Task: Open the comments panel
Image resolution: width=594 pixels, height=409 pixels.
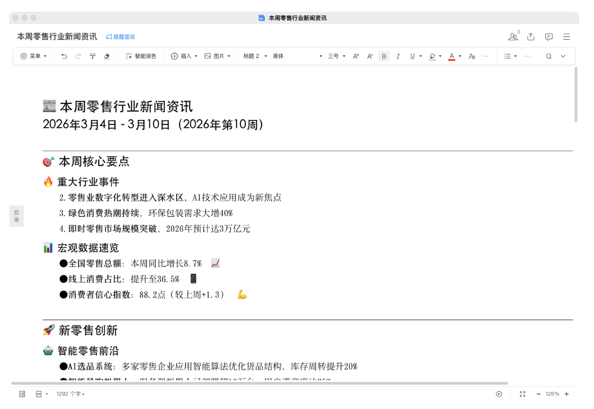Action: (x=548, y=36)
